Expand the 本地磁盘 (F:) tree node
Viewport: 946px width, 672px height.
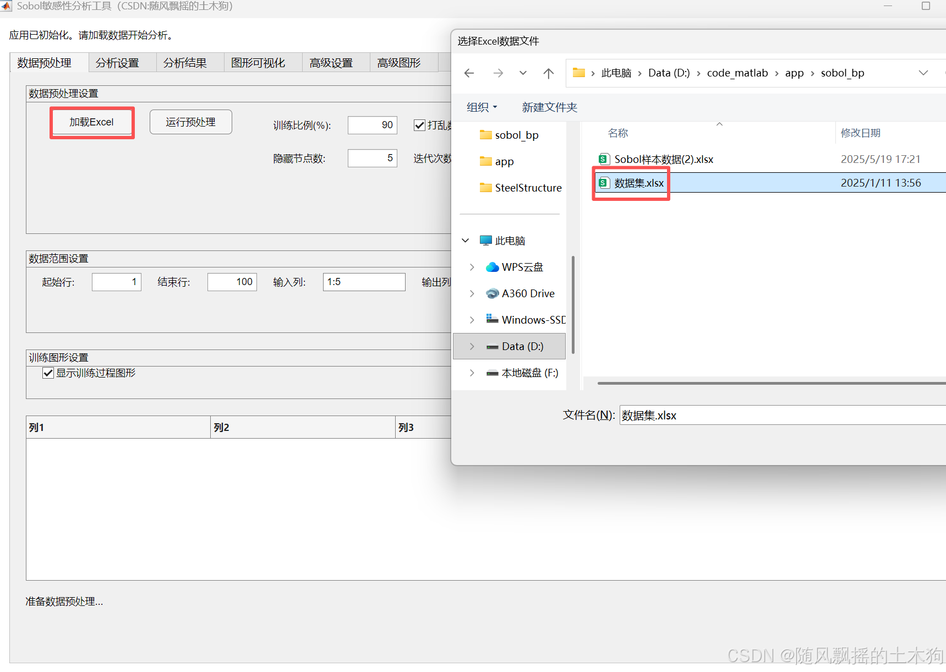click(472, 373)
